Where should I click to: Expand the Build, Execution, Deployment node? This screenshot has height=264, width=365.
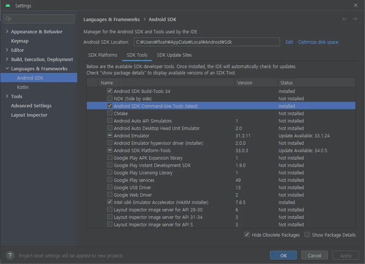7,59
